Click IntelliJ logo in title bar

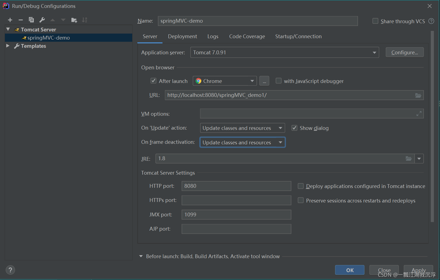coord(6,6)
